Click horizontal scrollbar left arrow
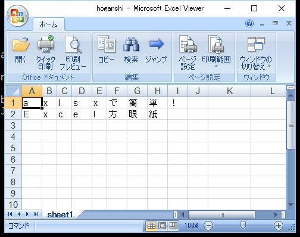Viewport: 300px width, 237px height. point(183,214)
